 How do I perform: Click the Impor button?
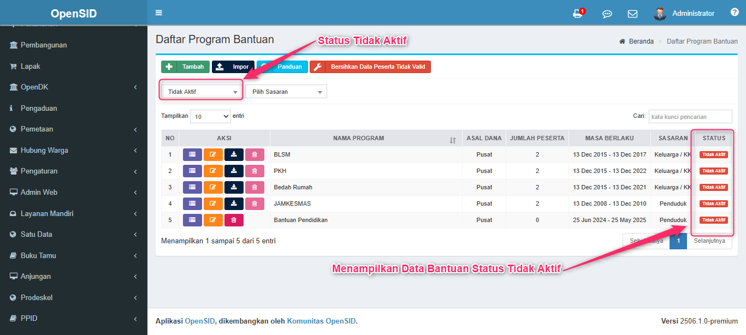233,67
